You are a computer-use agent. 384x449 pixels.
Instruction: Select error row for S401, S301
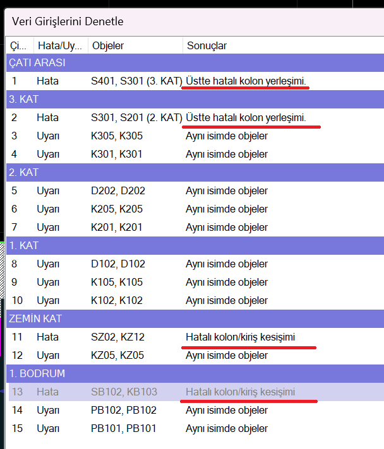coord(136,81)
